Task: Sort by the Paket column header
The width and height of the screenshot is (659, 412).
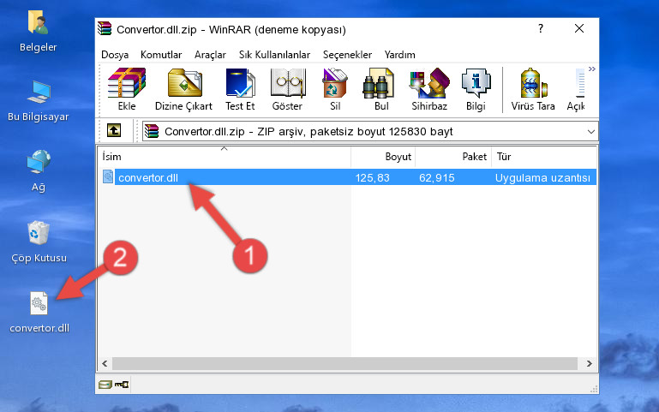Action: click(x=453, y=157)
